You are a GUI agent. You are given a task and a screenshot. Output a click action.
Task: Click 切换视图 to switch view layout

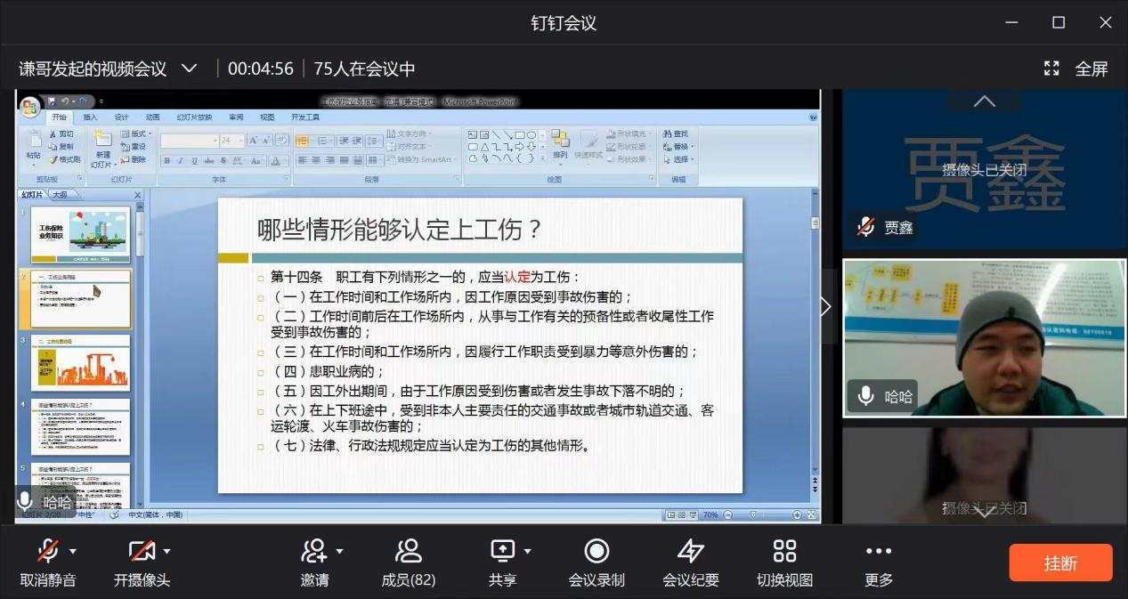pos(784,561)
